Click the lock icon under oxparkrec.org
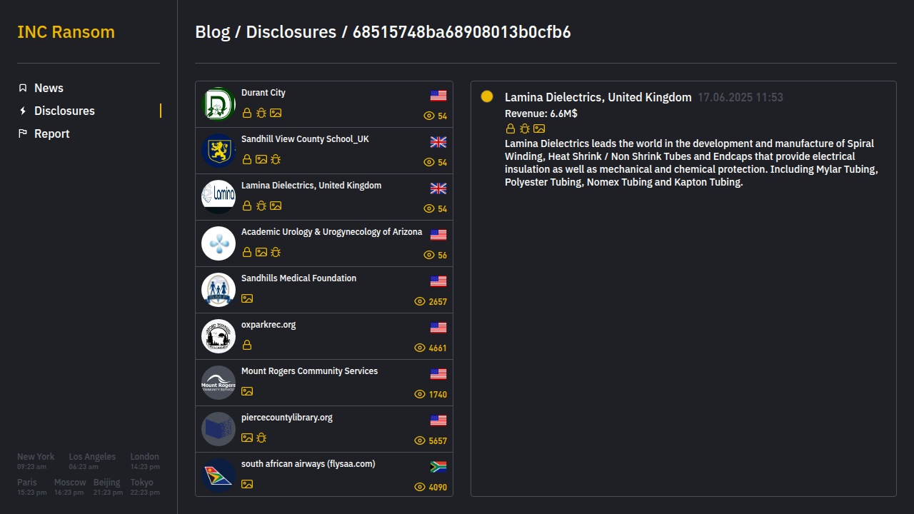 point(247,345)
